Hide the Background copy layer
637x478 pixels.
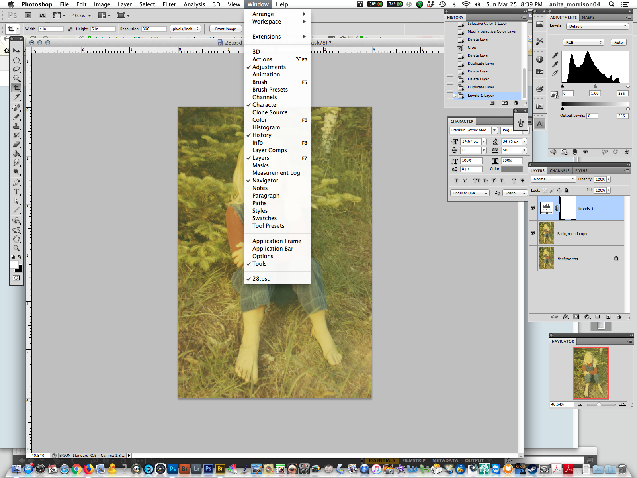533,233
